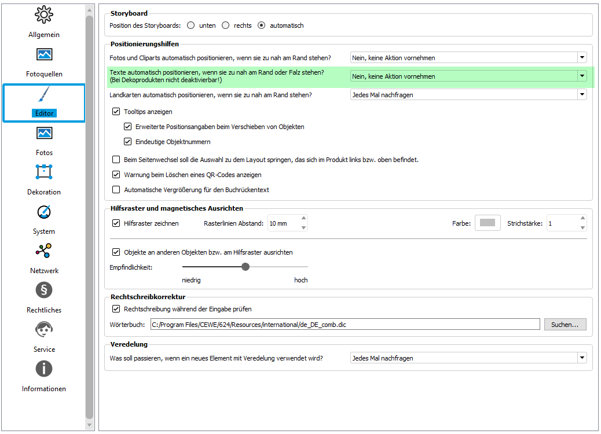601x434 pixels.
Task: Open the Netzwerk settings icon
Action: pos(43,251)
